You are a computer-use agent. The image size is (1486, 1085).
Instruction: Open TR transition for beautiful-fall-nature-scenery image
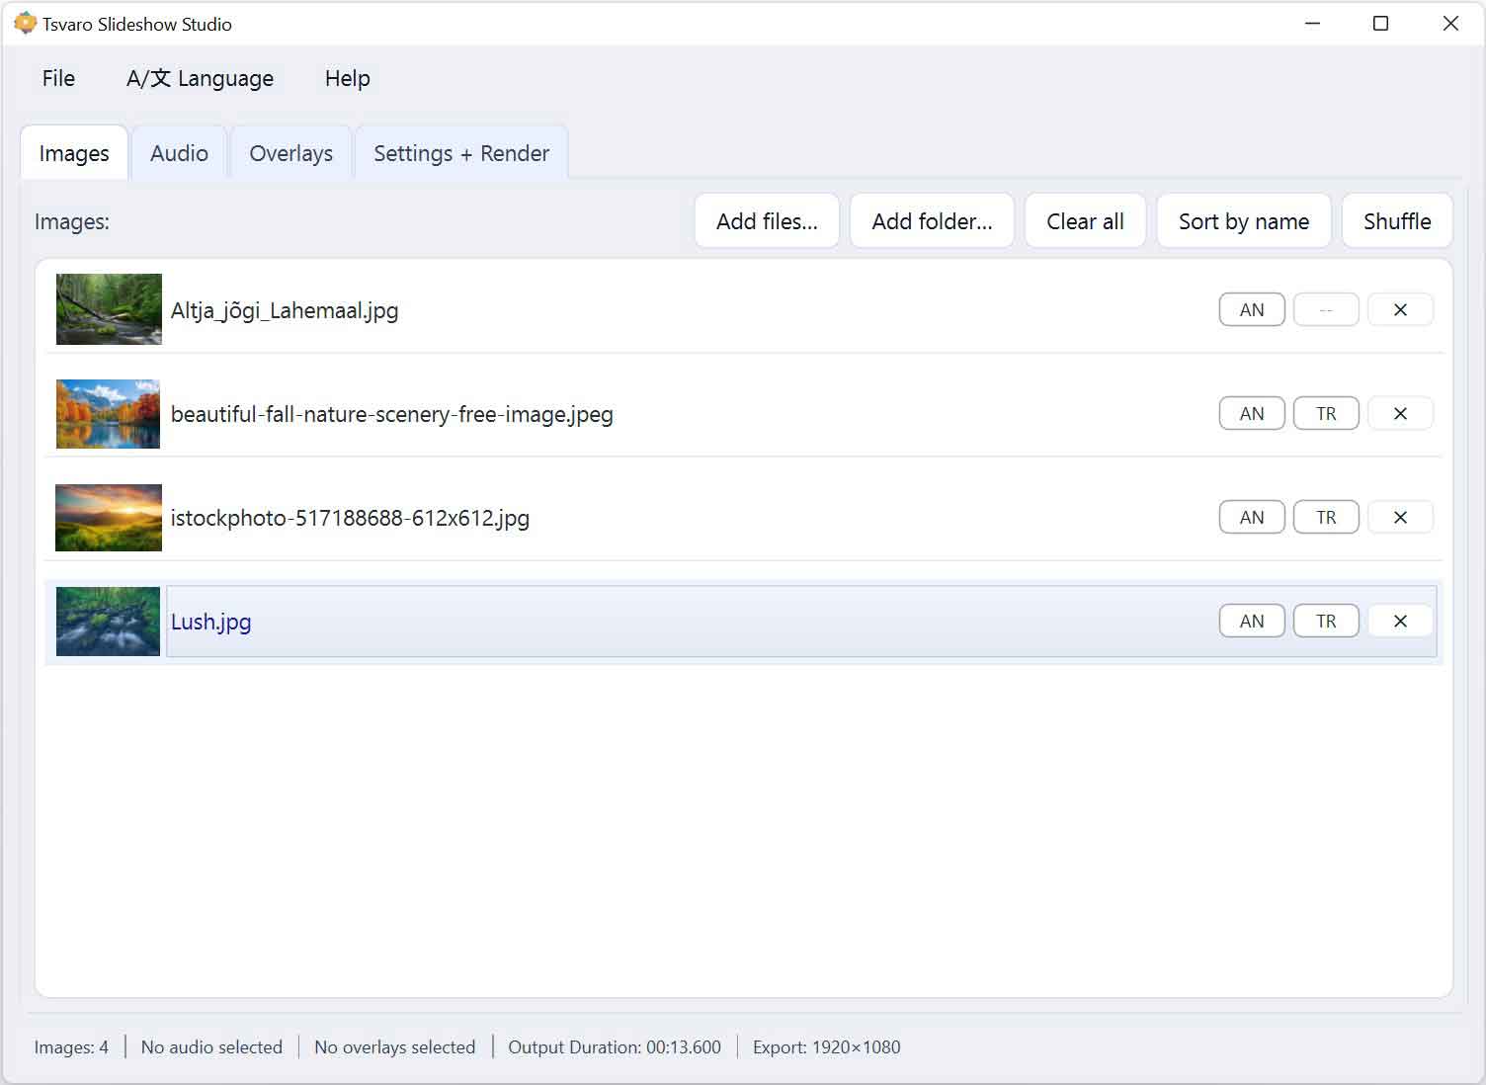coord(1326,414)
